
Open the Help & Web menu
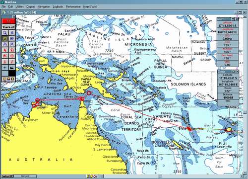pos(90,6)
